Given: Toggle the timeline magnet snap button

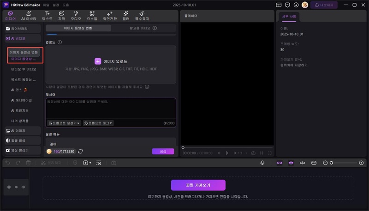Looking at the screenshot, I should pyautogui.click(x=279, y=163).
